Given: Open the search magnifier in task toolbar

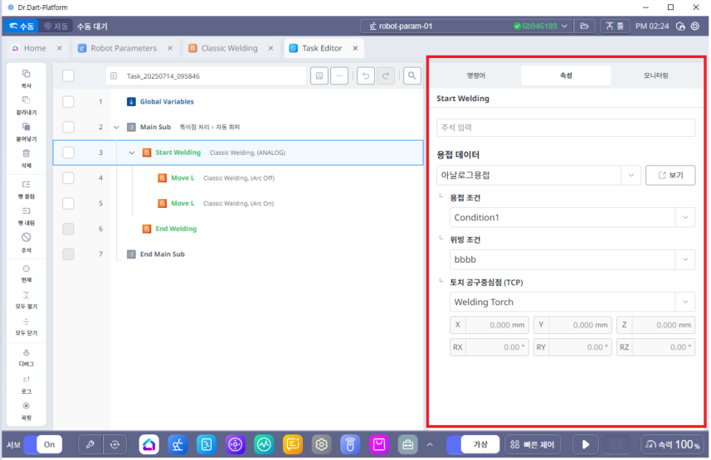Looking at the screenshot, I should (x=412, y=76).
